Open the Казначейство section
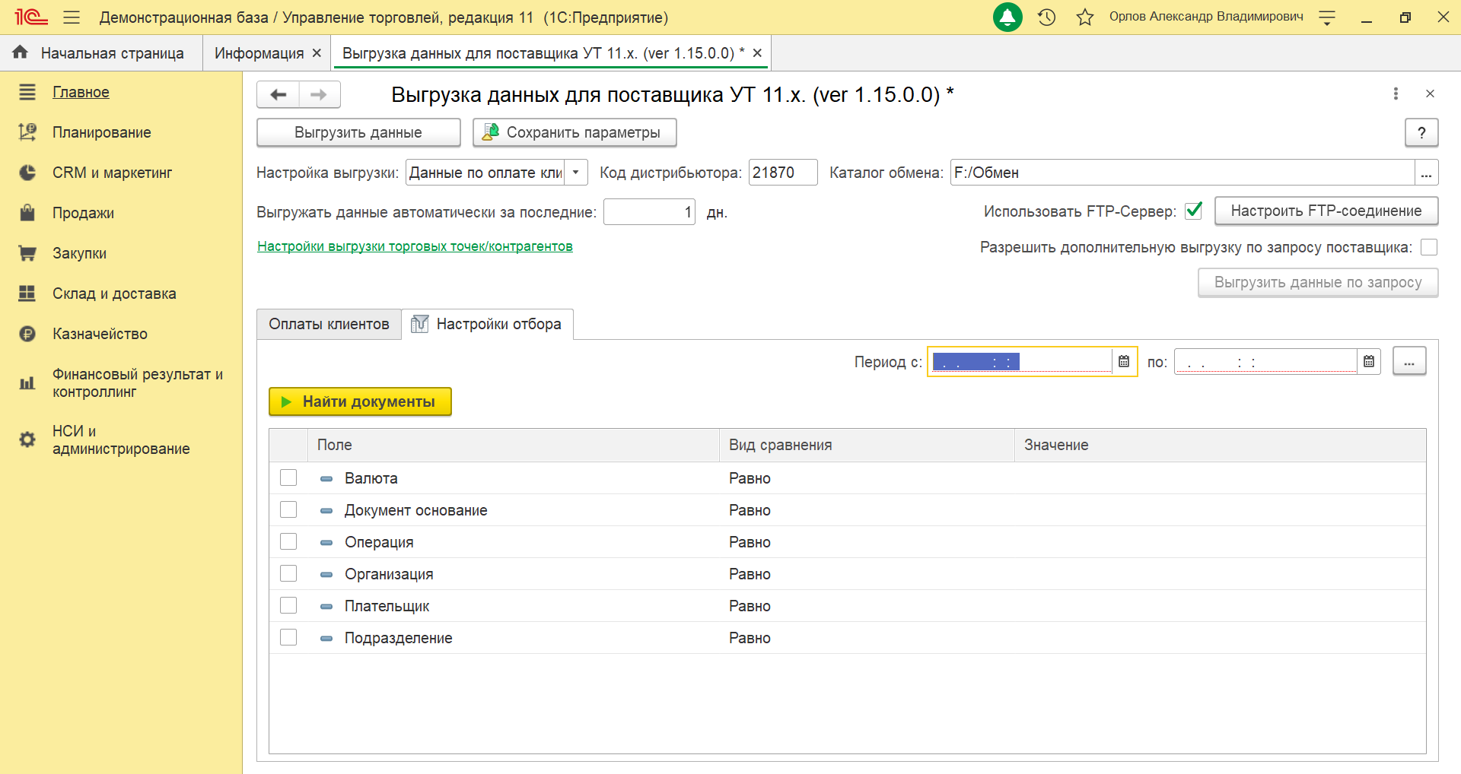Viewport: 1461px width, 774px height. click(100, 334)
